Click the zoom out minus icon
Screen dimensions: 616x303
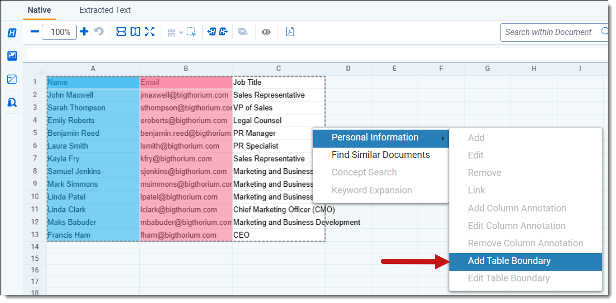[35, 32]
